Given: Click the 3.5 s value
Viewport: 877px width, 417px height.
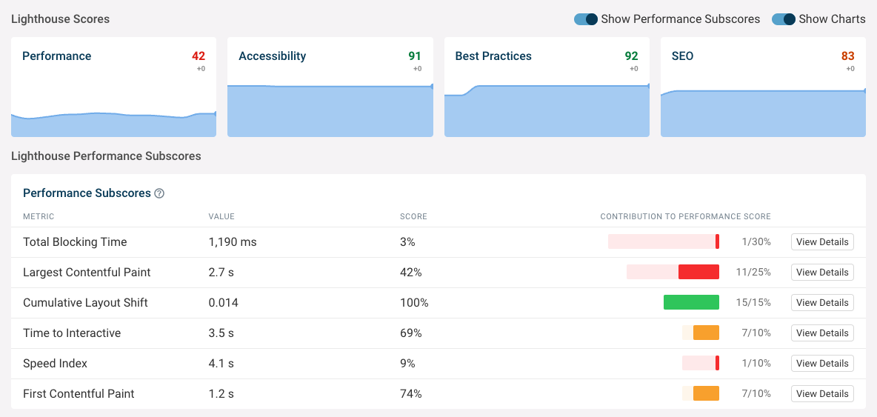Looking at the screenshot, I should [221, 333].
